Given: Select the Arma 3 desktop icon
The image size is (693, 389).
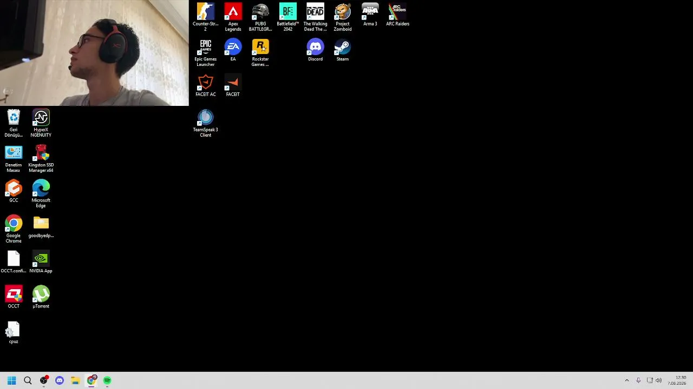Looking at the screenshot, I should 370,15.
